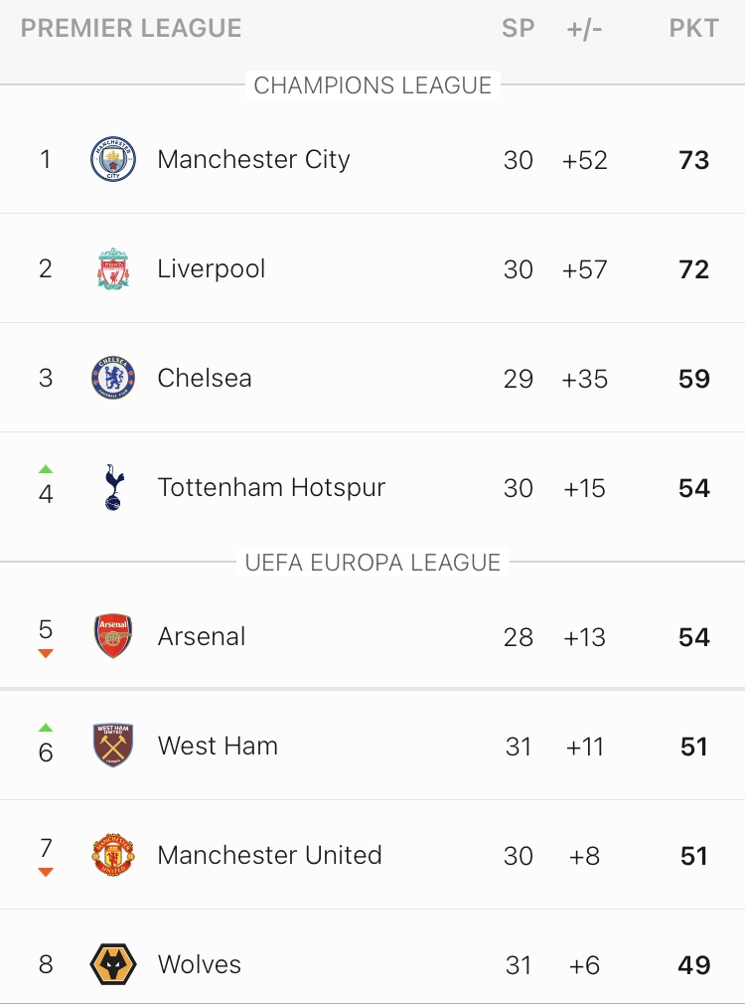Viewport: 745px width, 1004px height.
Task: Click the Manchester City club crest
Action: pos(113,160)
